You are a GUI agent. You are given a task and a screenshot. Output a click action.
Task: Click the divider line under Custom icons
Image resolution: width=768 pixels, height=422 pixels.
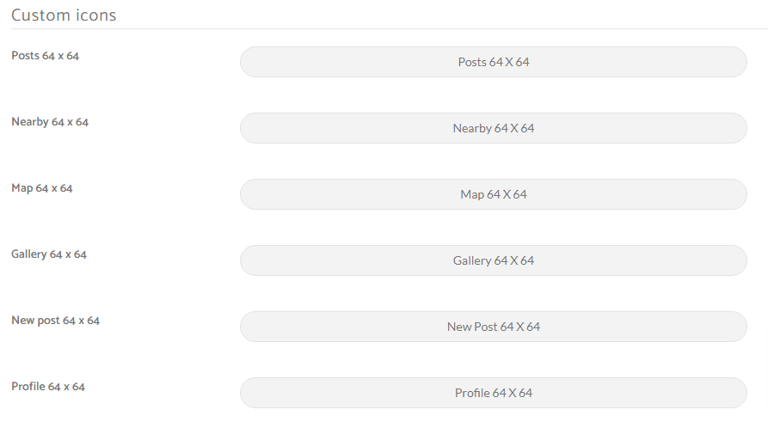[x=390, y=29]
